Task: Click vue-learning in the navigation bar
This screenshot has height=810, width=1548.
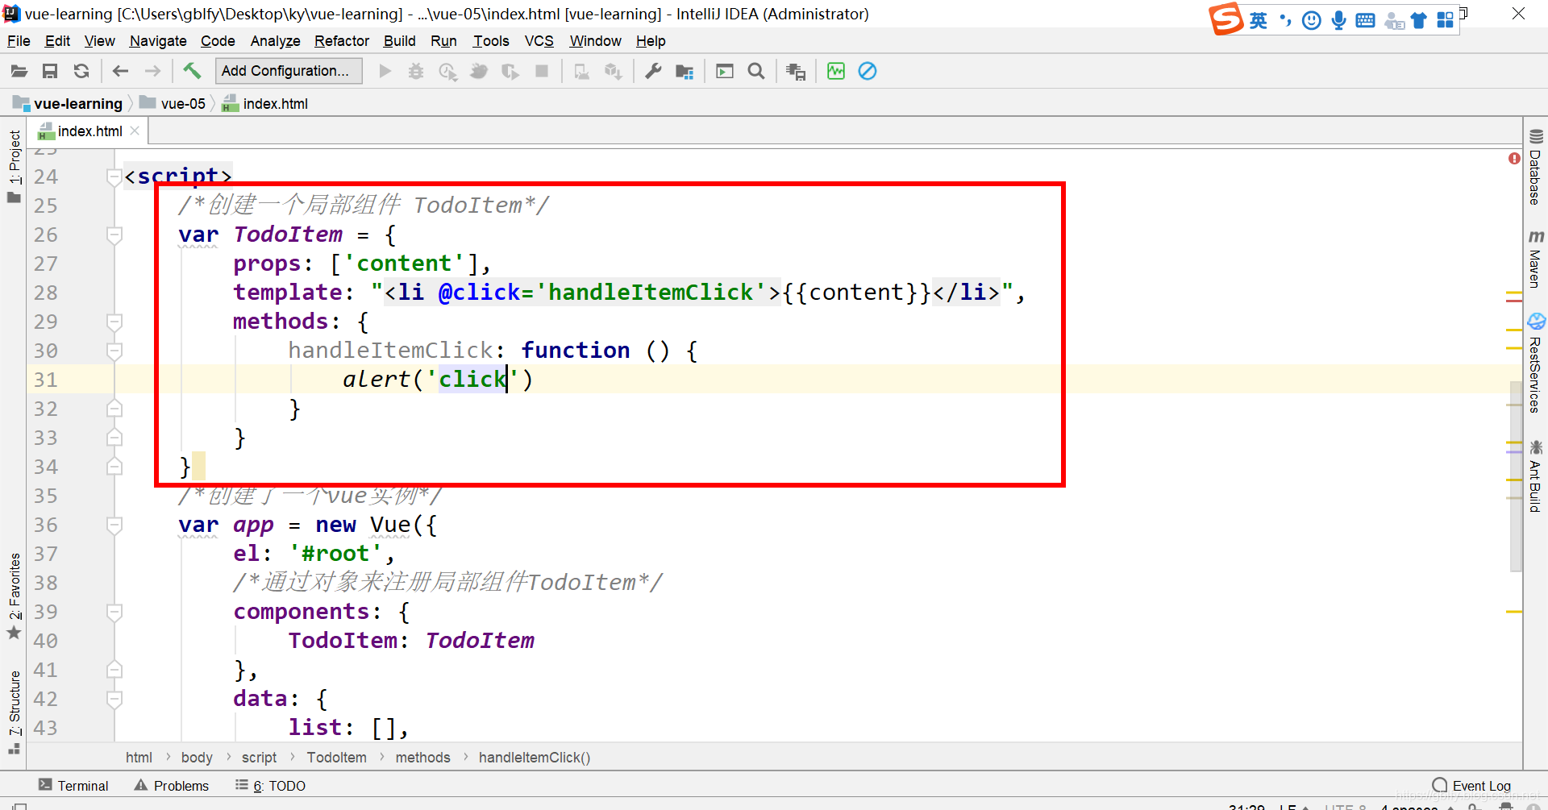Action: [69, 104]
